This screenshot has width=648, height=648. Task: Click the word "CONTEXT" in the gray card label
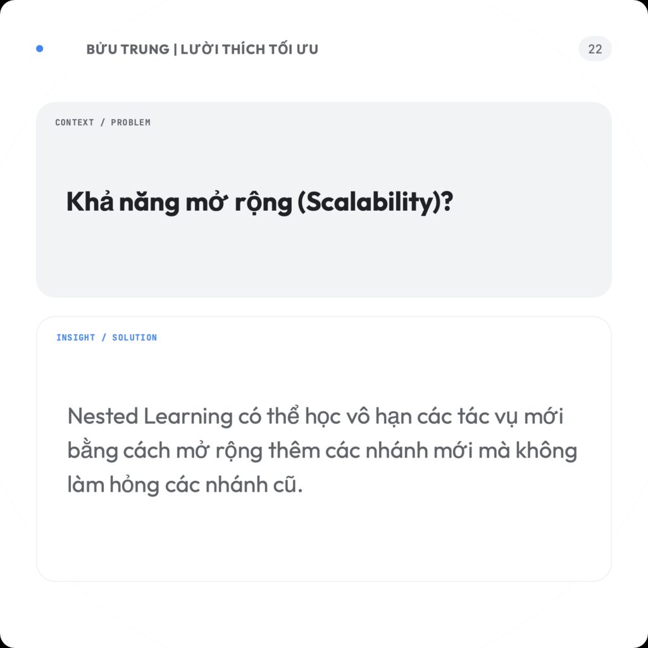tap(75, 122)
